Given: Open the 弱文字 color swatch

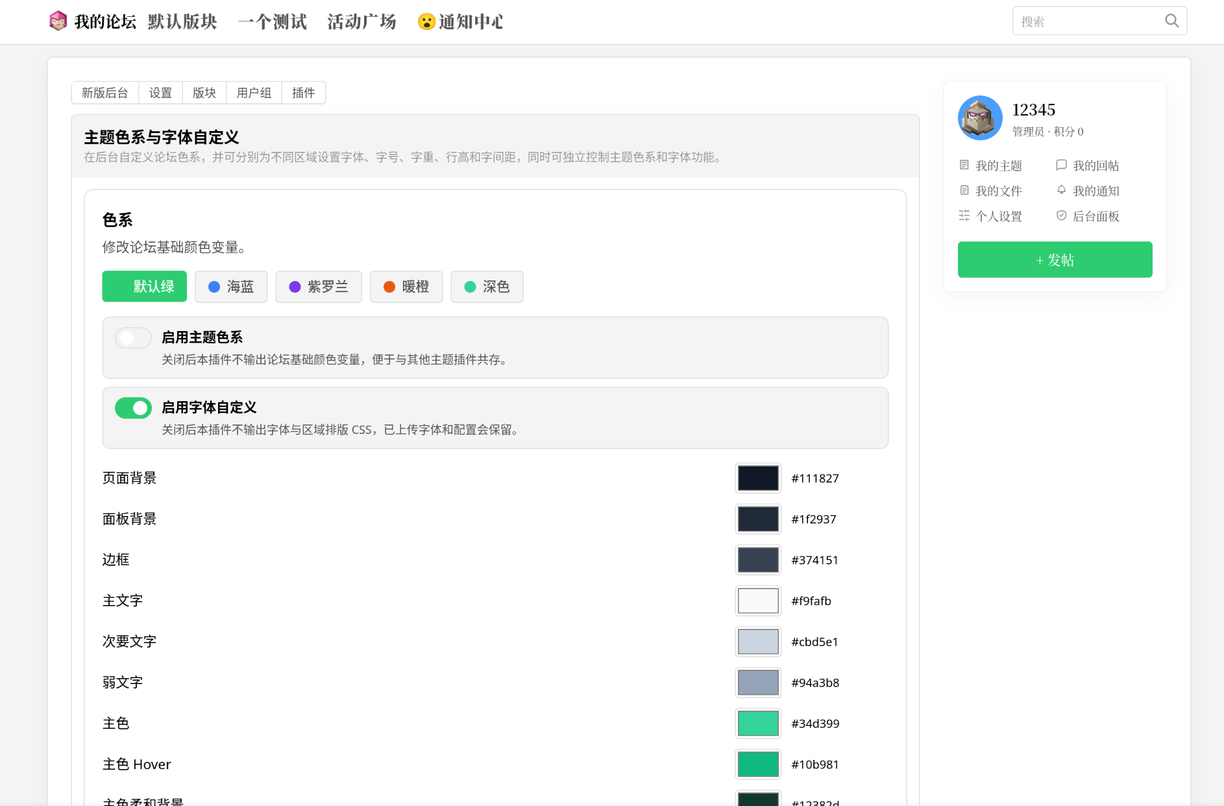Looking at the screenshot, I should click(x=758, y=683).
